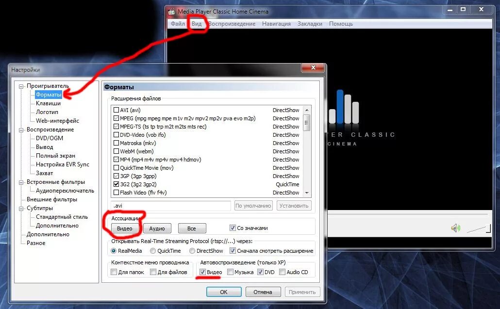Click the format list scroll-up arrow
Image resolution: width=500 pixels, height=309 pixels.
(x=307, y=110)
